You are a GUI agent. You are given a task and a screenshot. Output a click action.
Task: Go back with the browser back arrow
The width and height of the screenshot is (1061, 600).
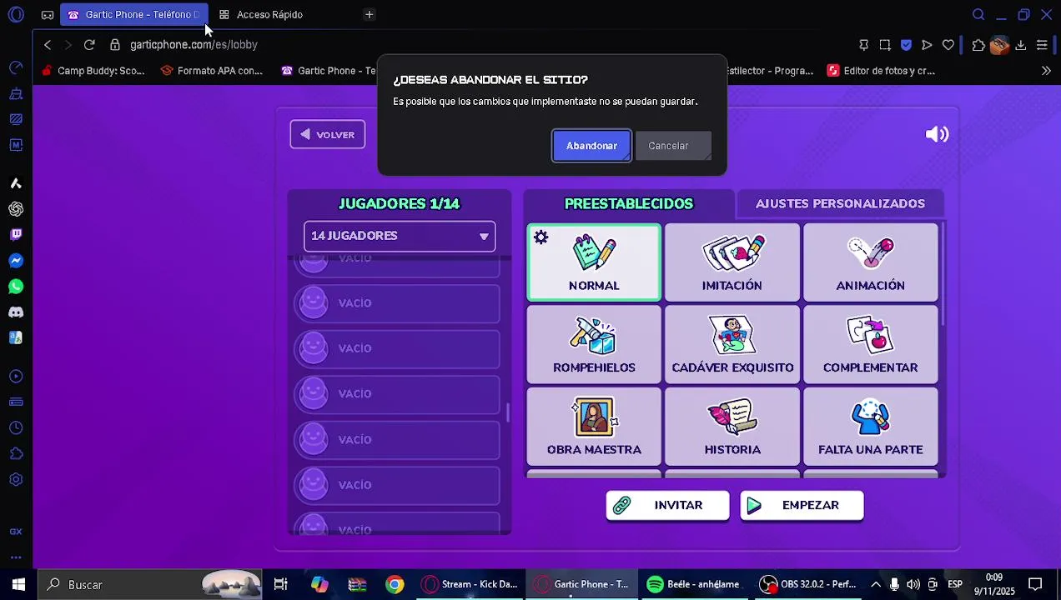(48, 45)
